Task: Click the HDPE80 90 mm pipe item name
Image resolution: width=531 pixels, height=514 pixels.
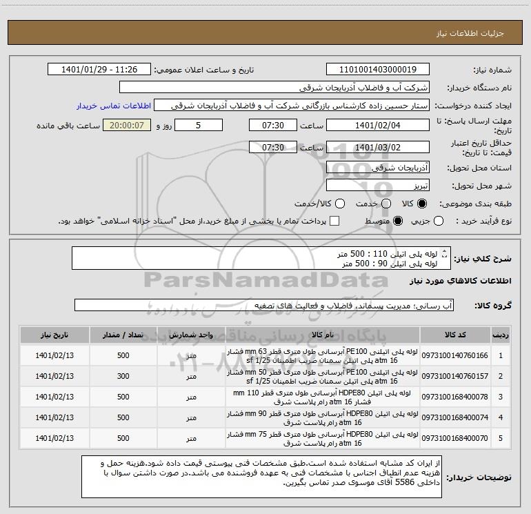Action: (323, 418)
